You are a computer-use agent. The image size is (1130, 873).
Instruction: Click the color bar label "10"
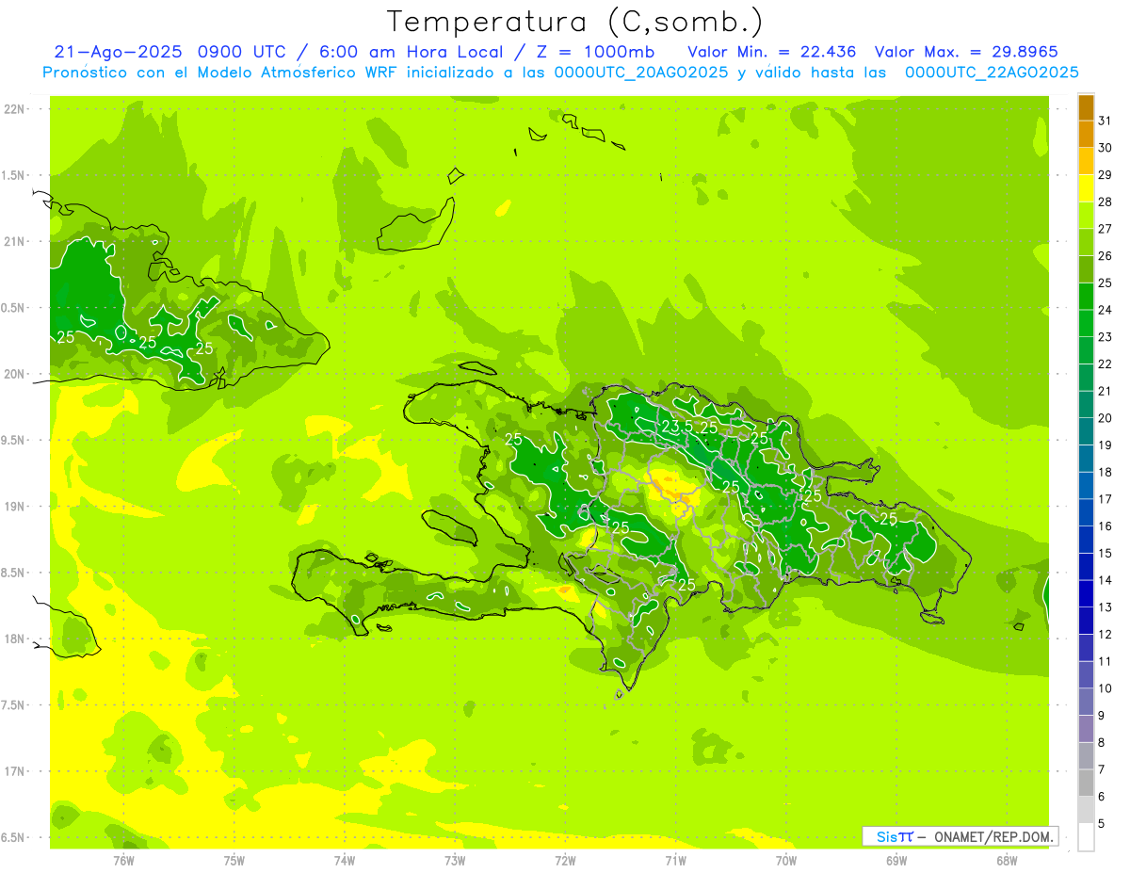point(1106,688)
